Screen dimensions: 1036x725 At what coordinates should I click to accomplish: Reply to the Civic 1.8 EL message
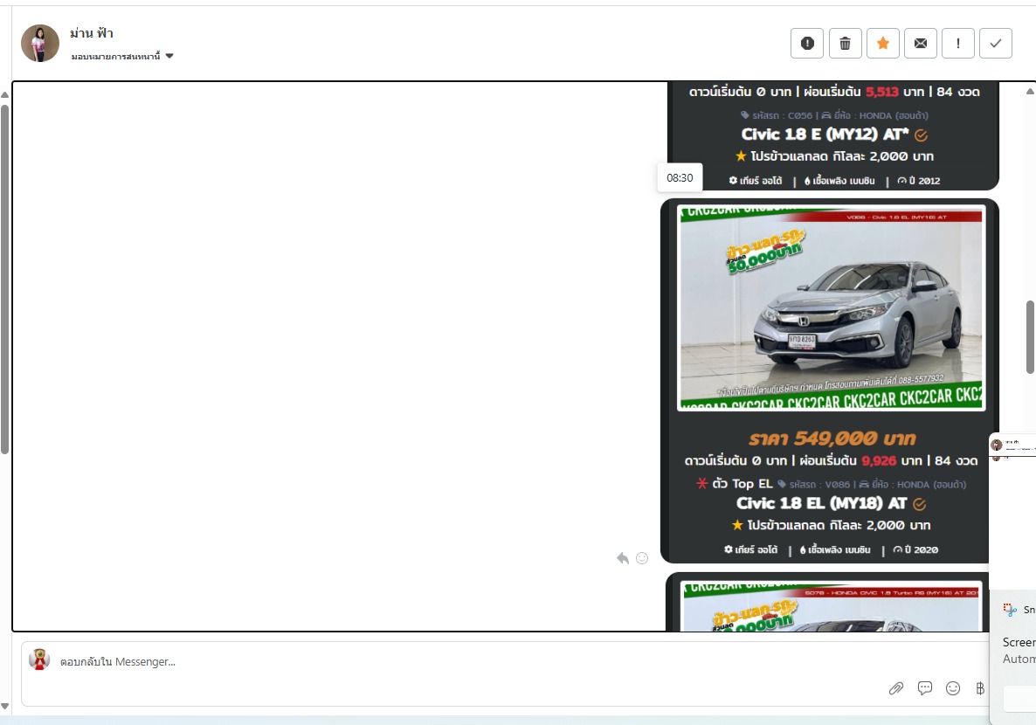[623, 558]
